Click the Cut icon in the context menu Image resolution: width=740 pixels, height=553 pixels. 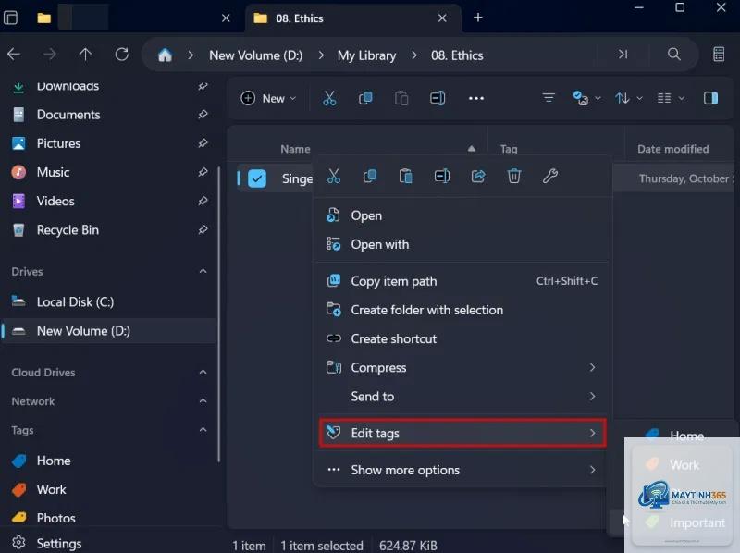[334, 177]
